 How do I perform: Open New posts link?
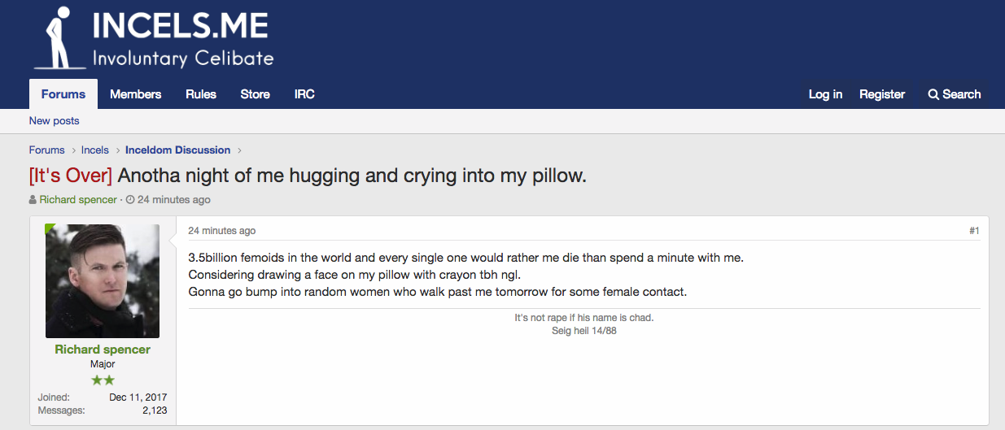pyautogui.click(x=55, y=121)
